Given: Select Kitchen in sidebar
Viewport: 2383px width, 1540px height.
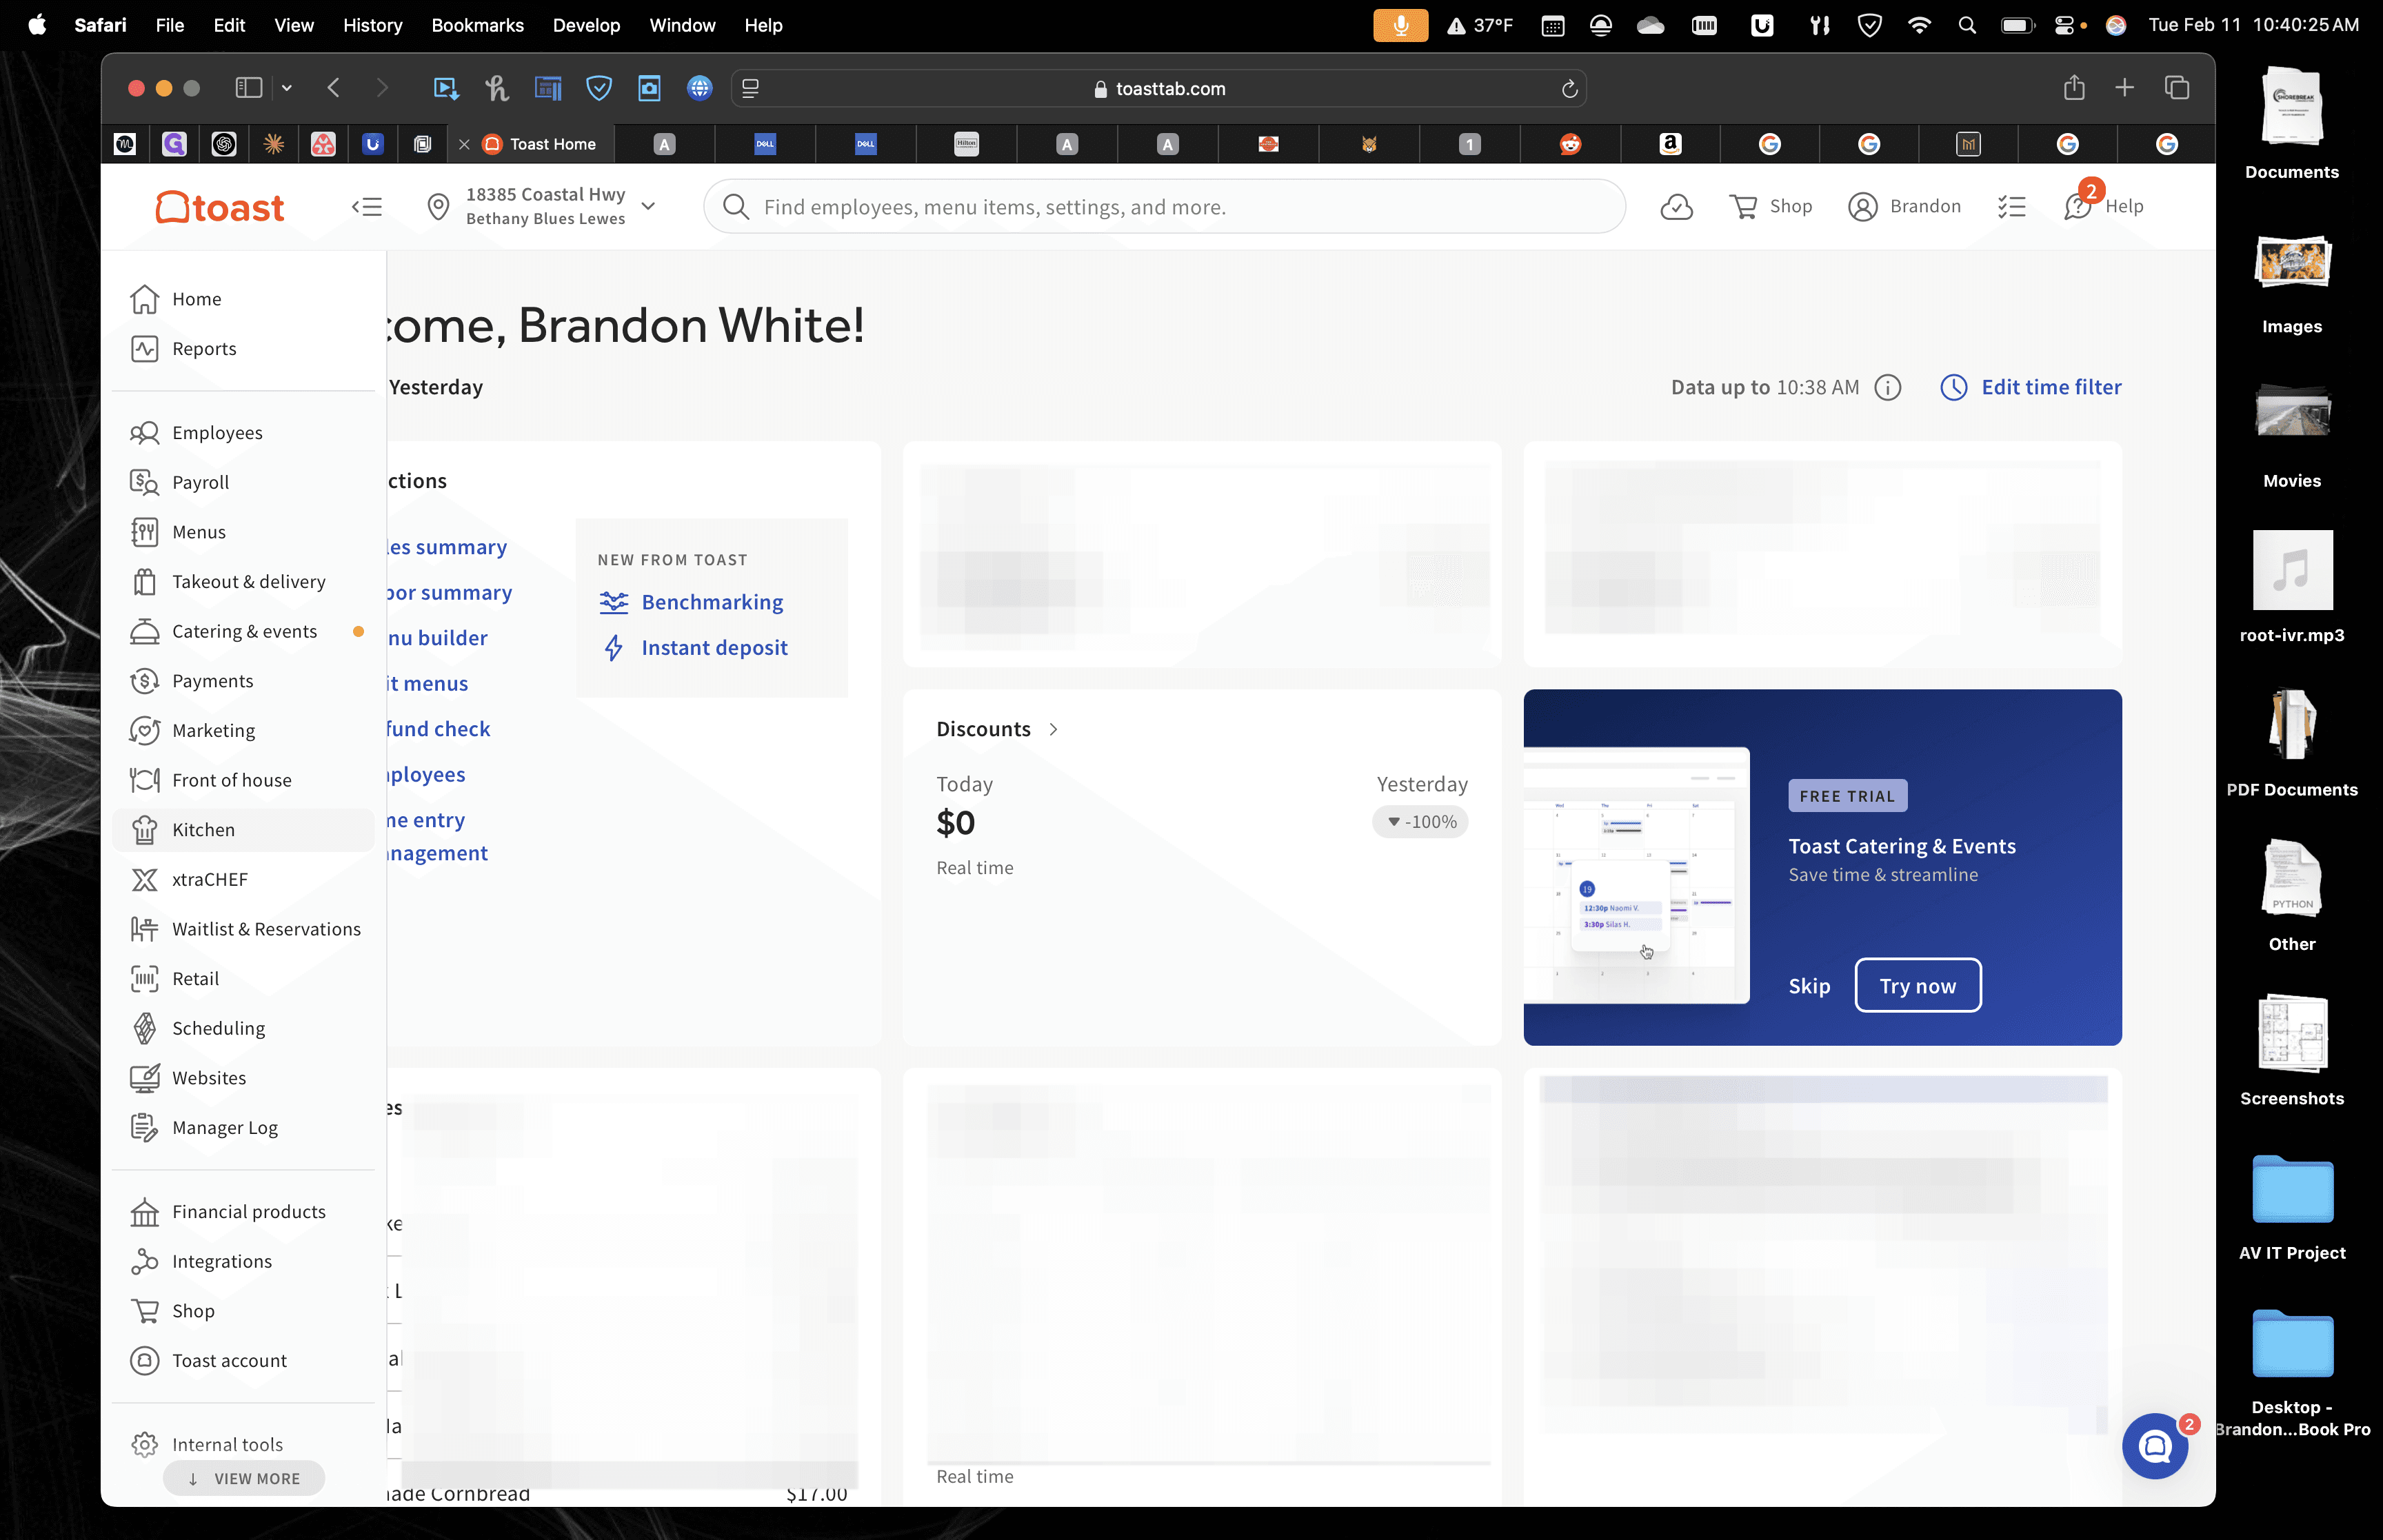Looking at the screenshot, I should pos(243,829).
